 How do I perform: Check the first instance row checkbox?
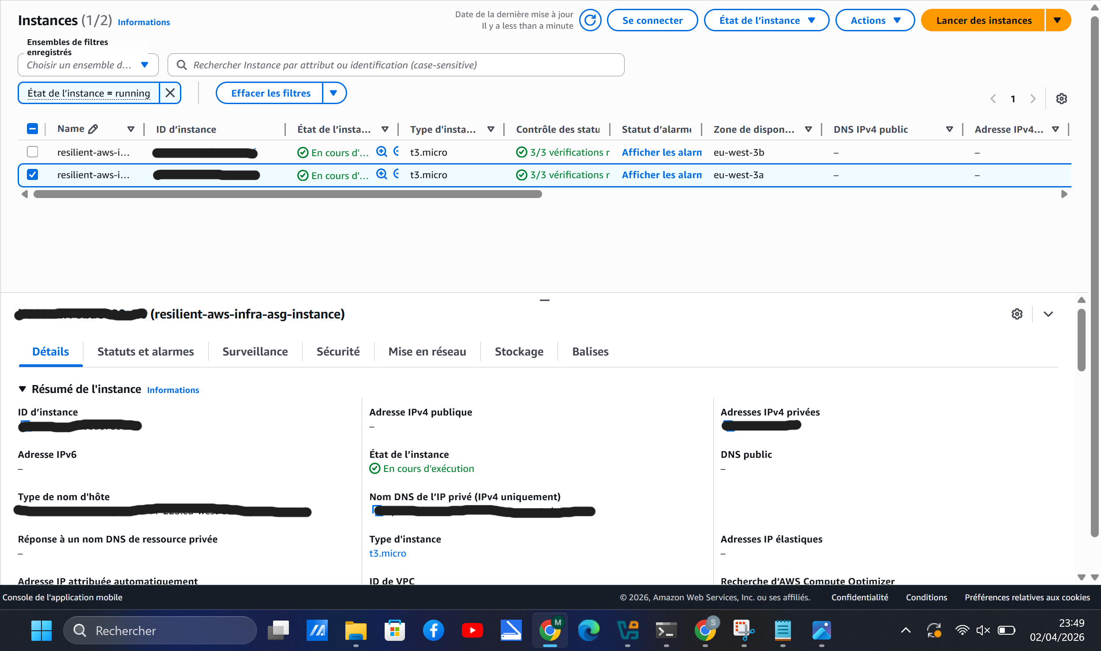[32, 152]
